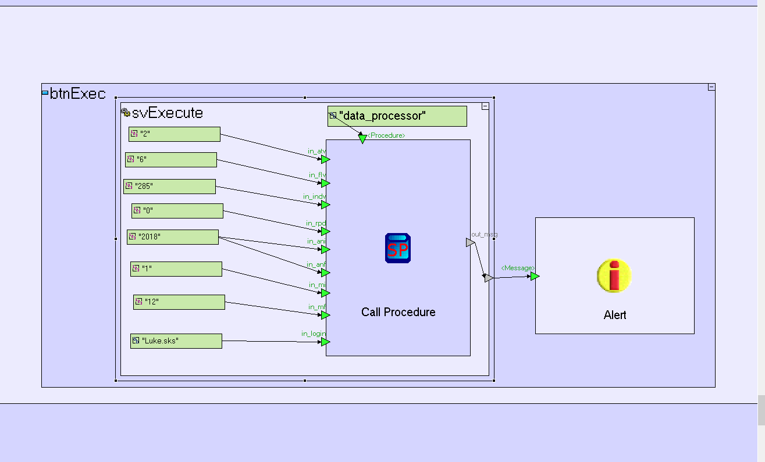This screenshot has width=765, height=462.
Task: Select the "data_processor" constant node
Action: tap(397, 116)
